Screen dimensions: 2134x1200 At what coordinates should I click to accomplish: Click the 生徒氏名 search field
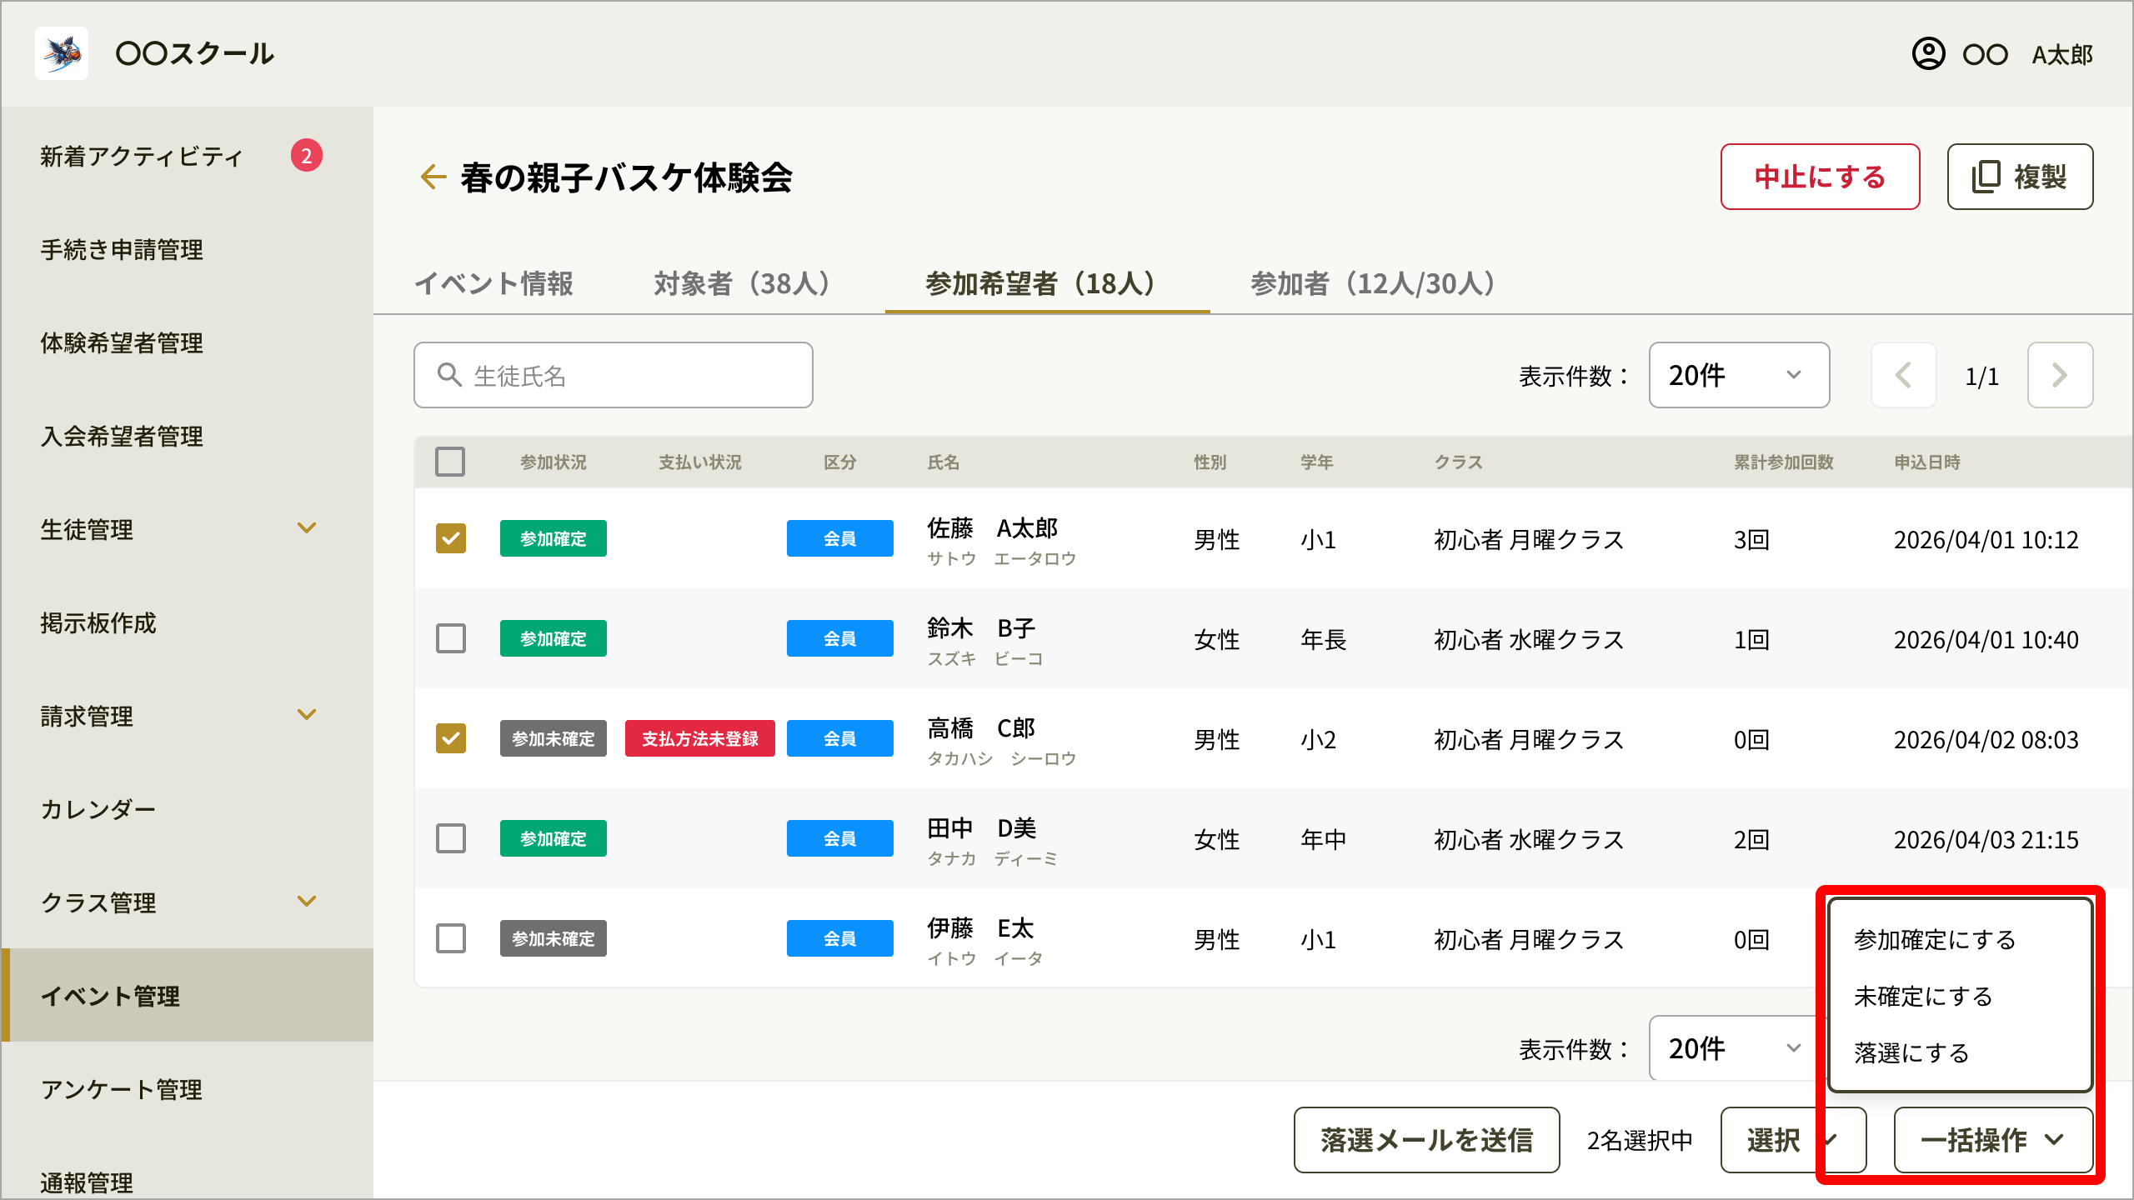tap(614, 375)
